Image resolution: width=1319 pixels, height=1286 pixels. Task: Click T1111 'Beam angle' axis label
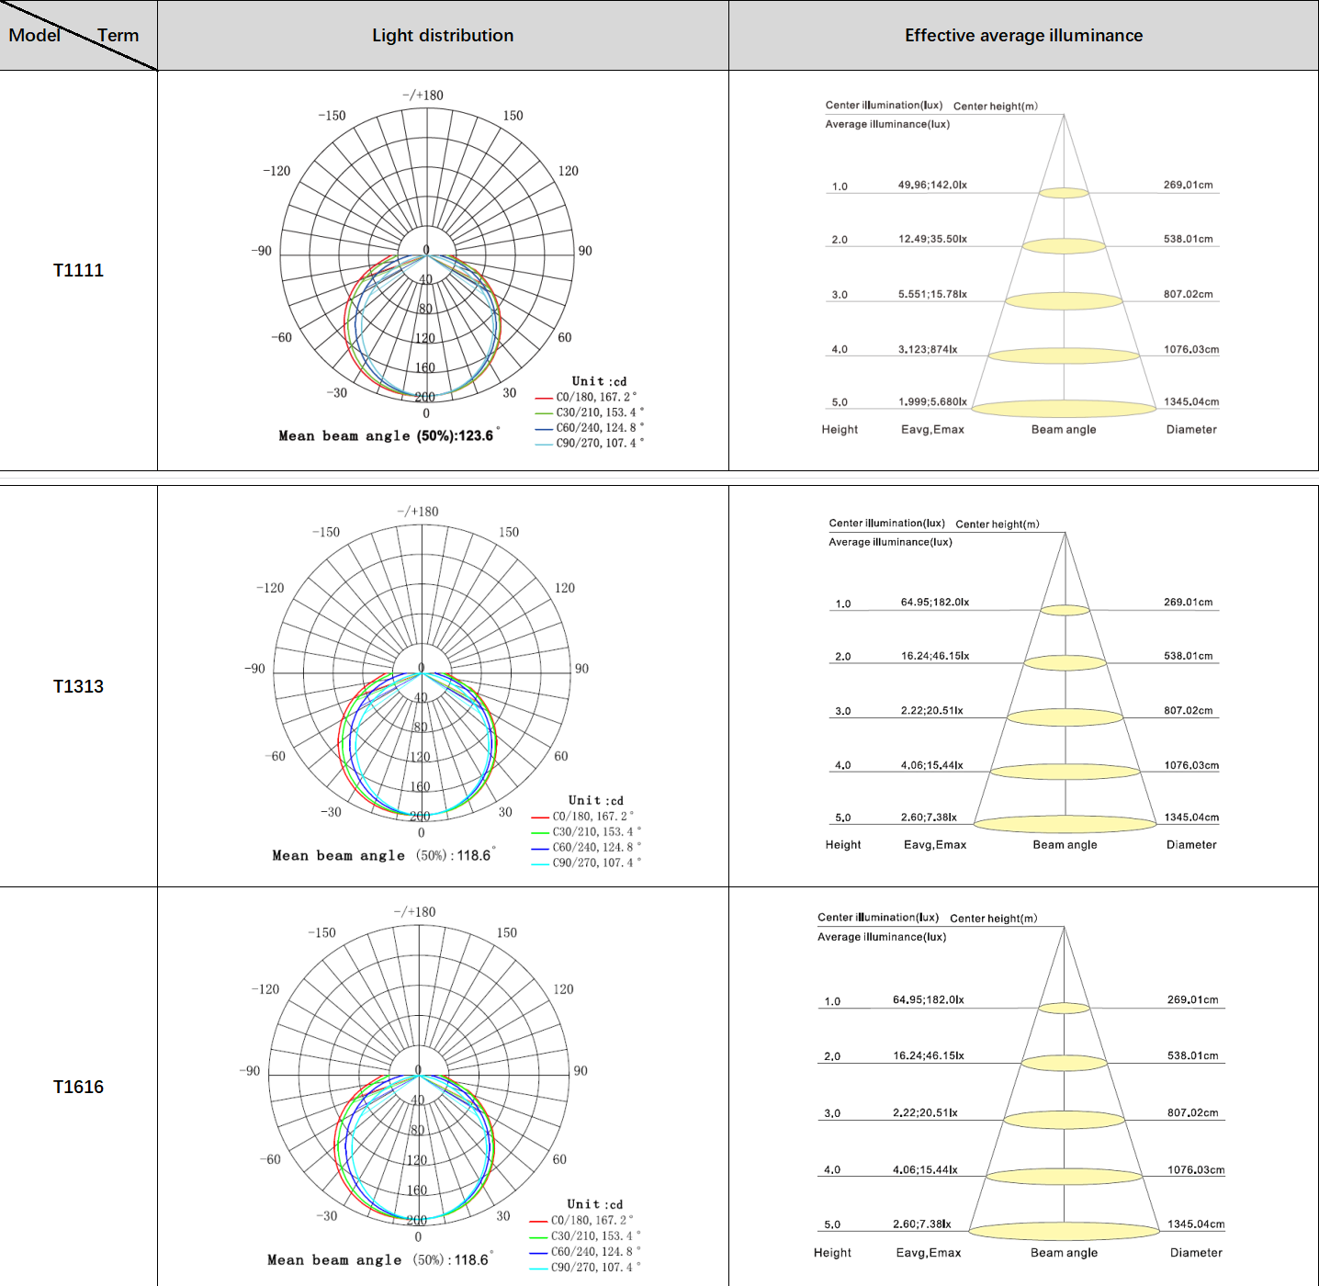click(x=1064, y=429)
